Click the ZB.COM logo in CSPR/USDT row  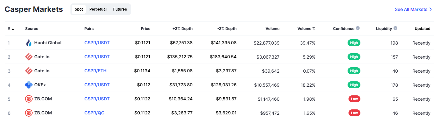click(x=29, y=99)
